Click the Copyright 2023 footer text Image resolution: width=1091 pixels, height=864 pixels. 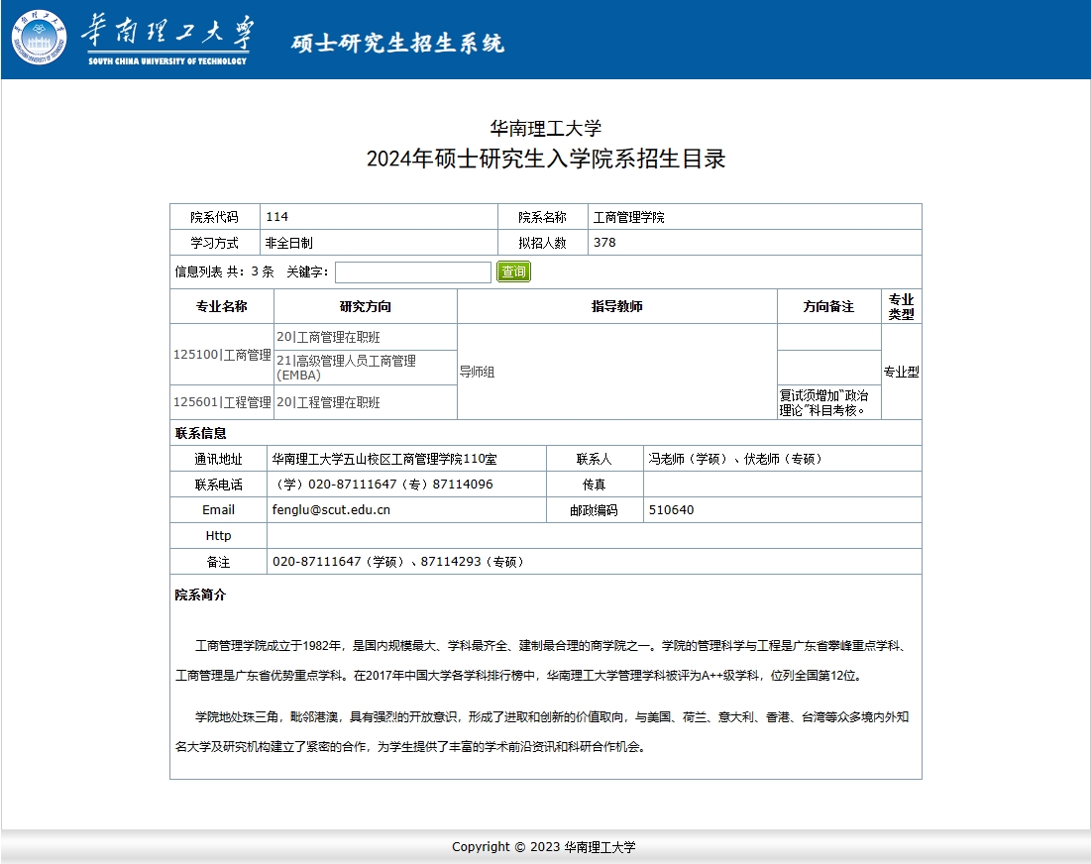(x=543, y=847)
